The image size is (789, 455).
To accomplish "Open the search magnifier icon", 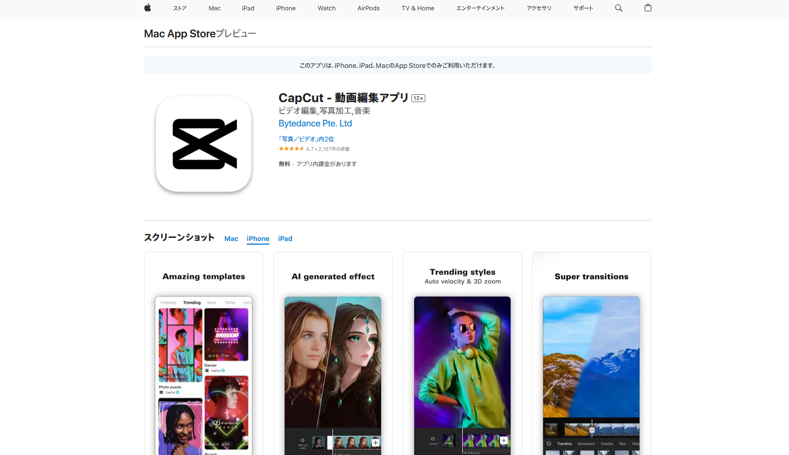I will click(x=619, y=8).
